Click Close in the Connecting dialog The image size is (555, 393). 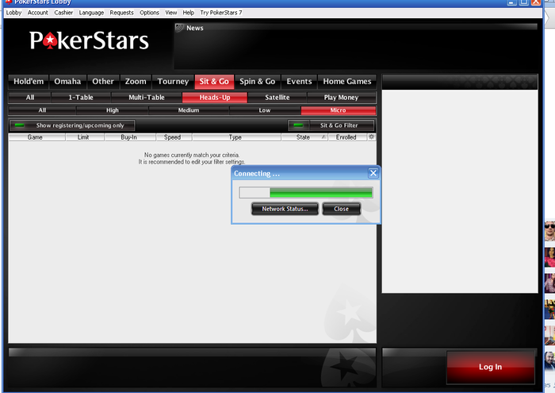(341, 209)
